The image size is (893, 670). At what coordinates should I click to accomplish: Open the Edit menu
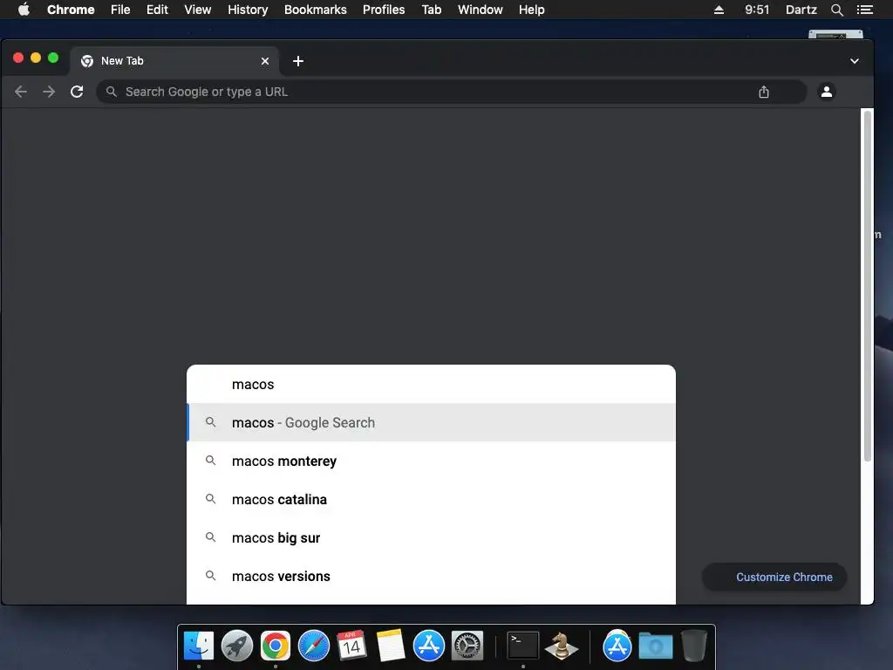[157, 10]
